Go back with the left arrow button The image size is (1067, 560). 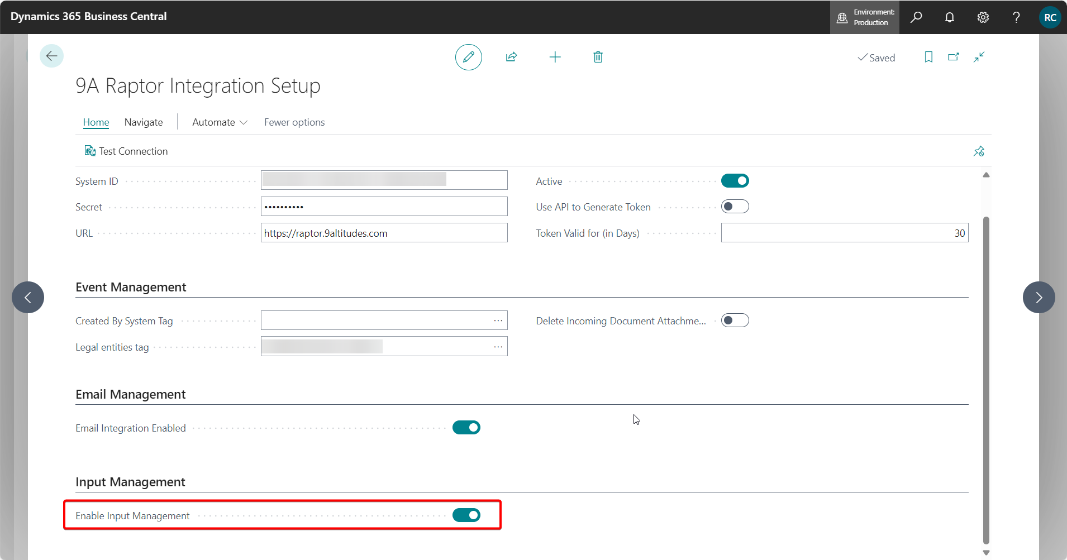pyautogui.click(x=51, y=56)
